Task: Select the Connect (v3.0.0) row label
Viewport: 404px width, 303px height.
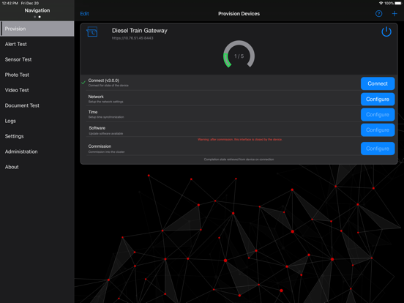Action: (x=104, y=81)
